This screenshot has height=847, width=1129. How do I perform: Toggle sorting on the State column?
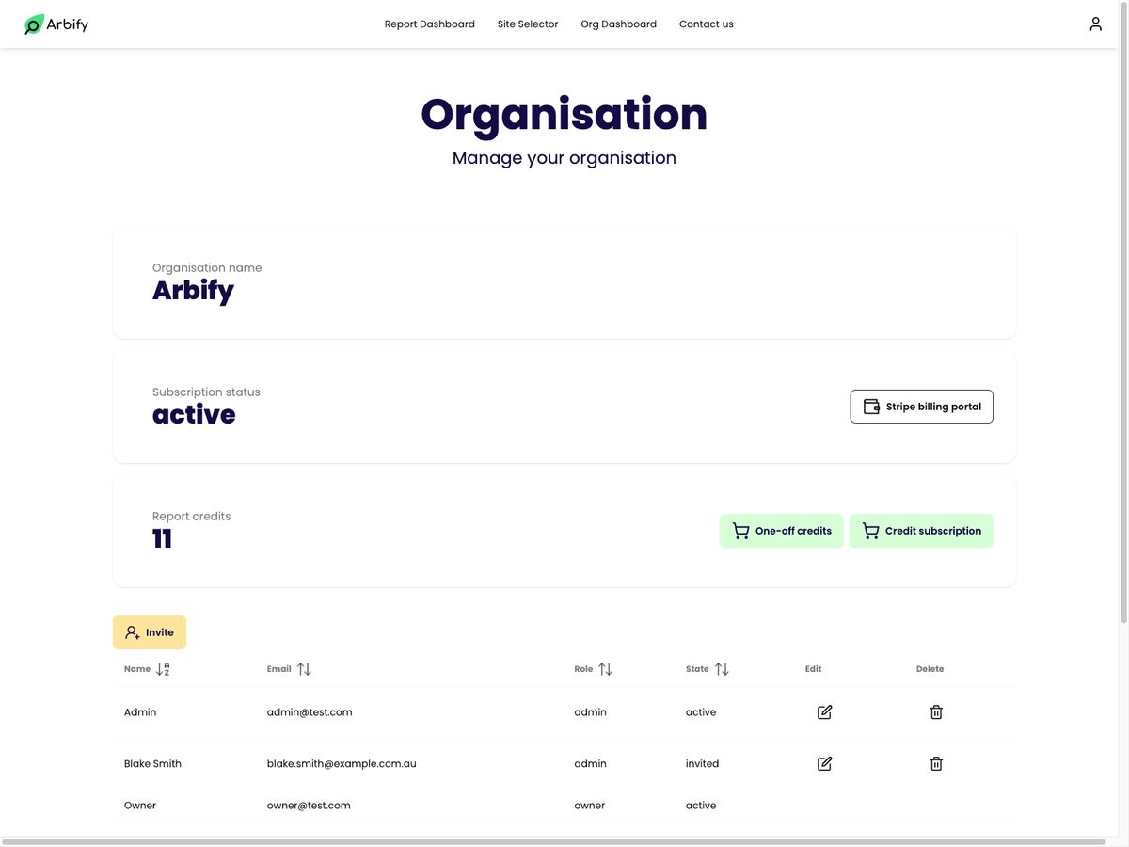722,668
